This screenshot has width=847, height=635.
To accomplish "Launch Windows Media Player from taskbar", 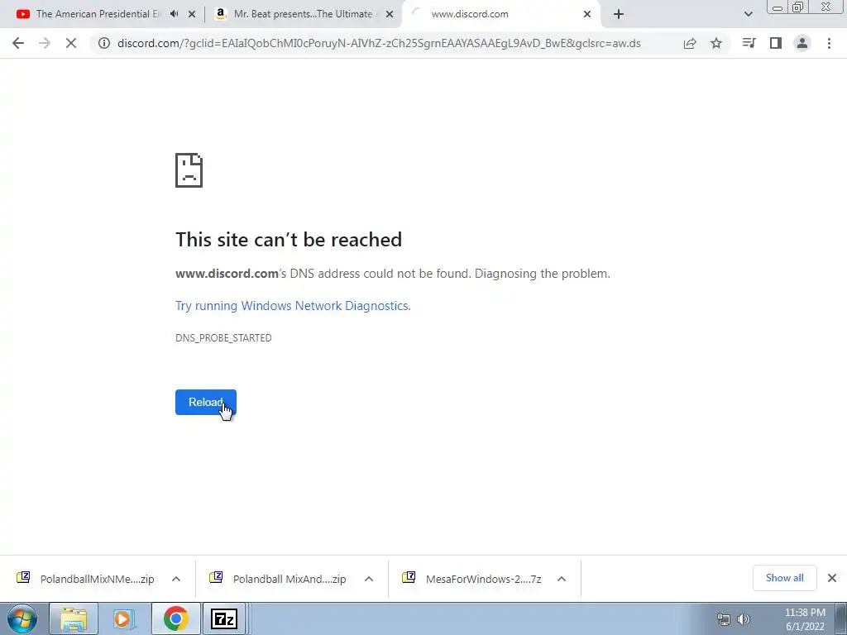I will (x=124, y=618).
